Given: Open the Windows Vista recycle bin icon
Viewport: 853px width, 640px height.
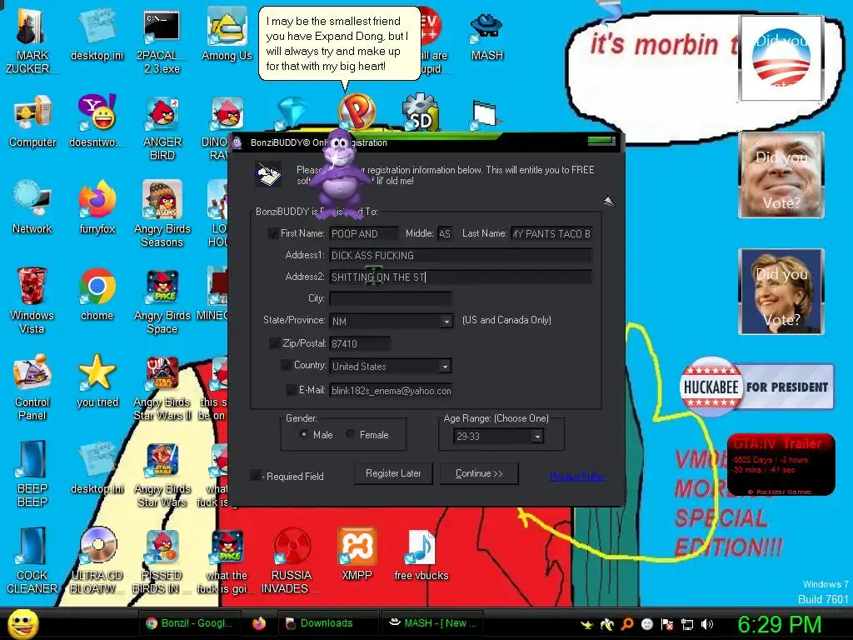Looking at the screenshot, I should [32, 300].
